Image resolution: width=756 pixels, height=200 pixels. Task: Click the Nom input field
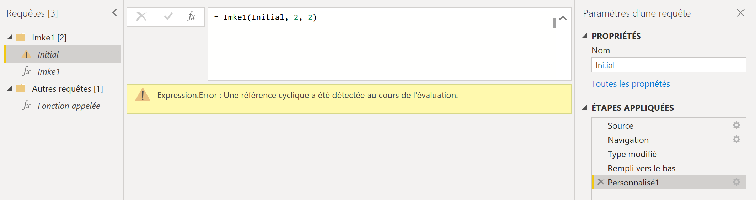point(669,65)
